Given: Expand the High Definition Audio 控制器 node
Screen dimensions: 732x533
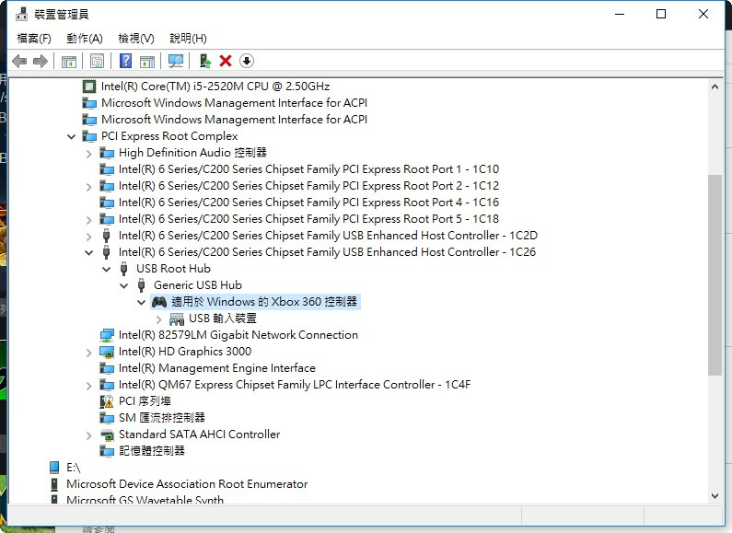Looking at the screenshot, I should pos(89,153).
